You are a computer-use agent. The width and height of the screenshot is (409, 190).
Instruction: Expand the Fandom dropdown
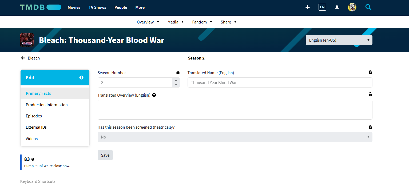[202, 22]
